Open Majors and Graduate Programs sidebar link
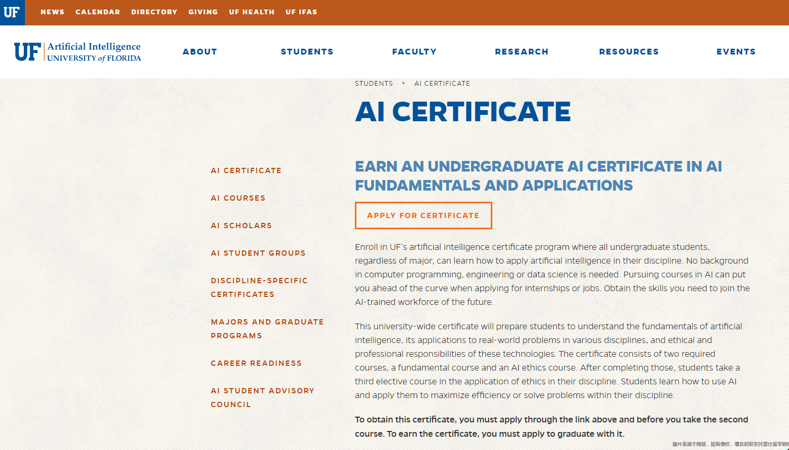Viewport: 789px width, 450px height. 268,329
